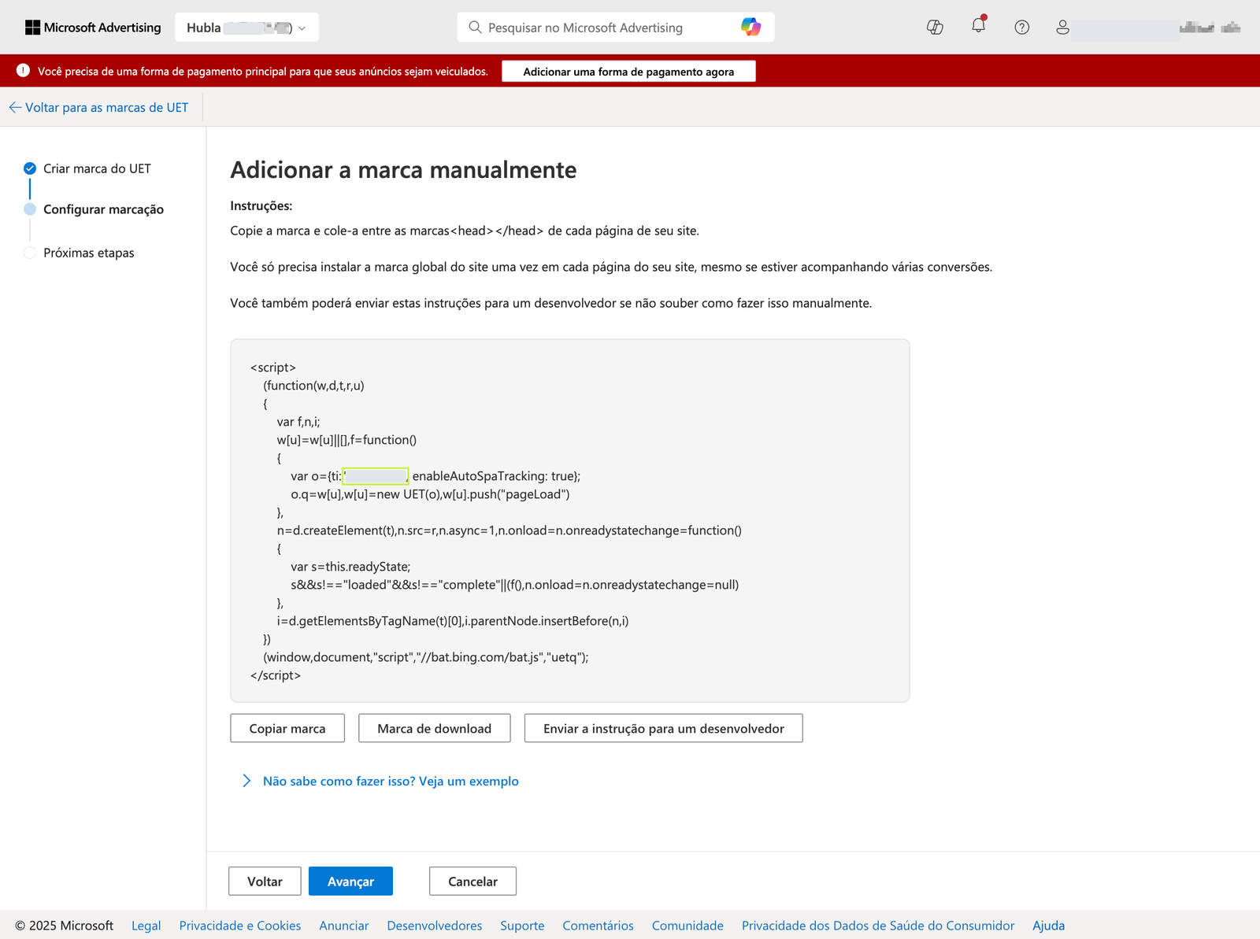This screenshot has width=1260, height=939.
Task: Click Enviar a instrução para um desenvolvedor
Action: tap(663, 728)
